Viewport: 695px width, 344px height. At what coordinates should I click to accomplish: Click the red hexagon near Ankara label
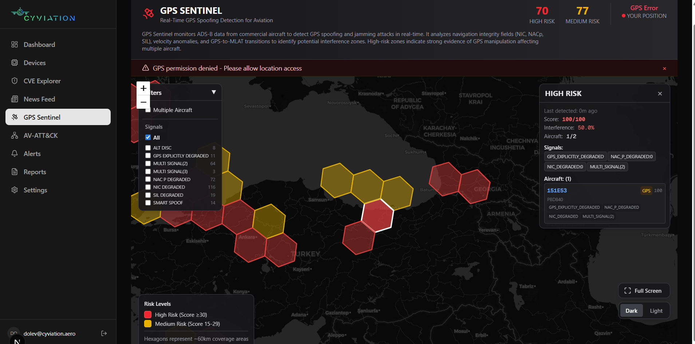pyautogui.click(x=250, y=245)
